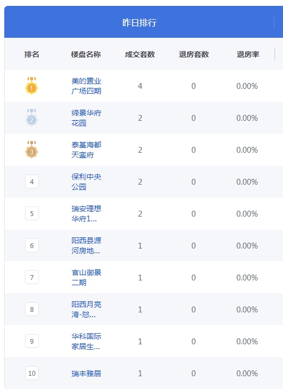Click the gold rank 1 medal icon
The height and width of the screenshot is (389, 283).
pos(31,86)
